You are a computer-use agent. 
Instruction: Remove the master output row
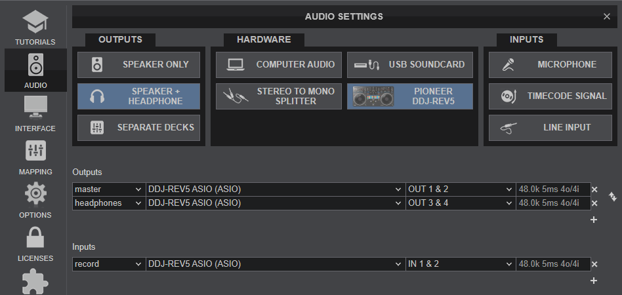[x=594, y=189]
